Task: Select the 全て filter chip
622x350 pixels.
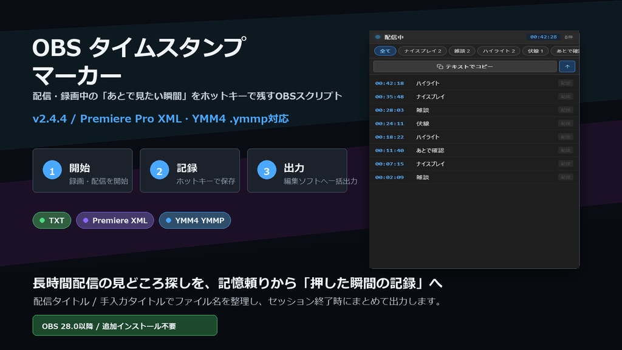Action: click(x=385, y=51)
